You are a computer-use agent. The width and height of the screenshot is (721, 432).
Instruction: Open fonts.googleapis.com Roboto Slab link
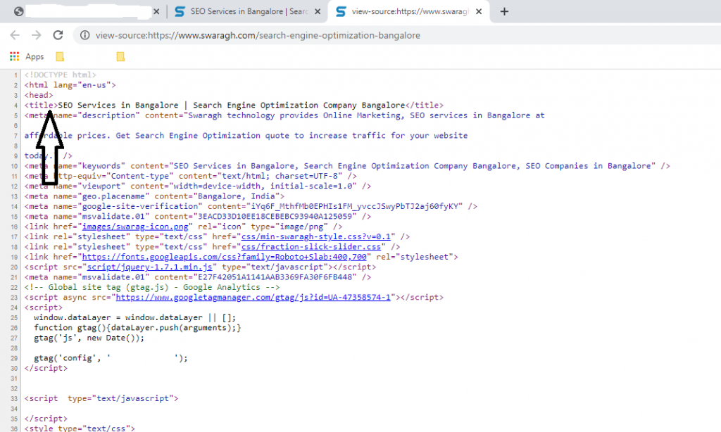[x=225, y=257]
